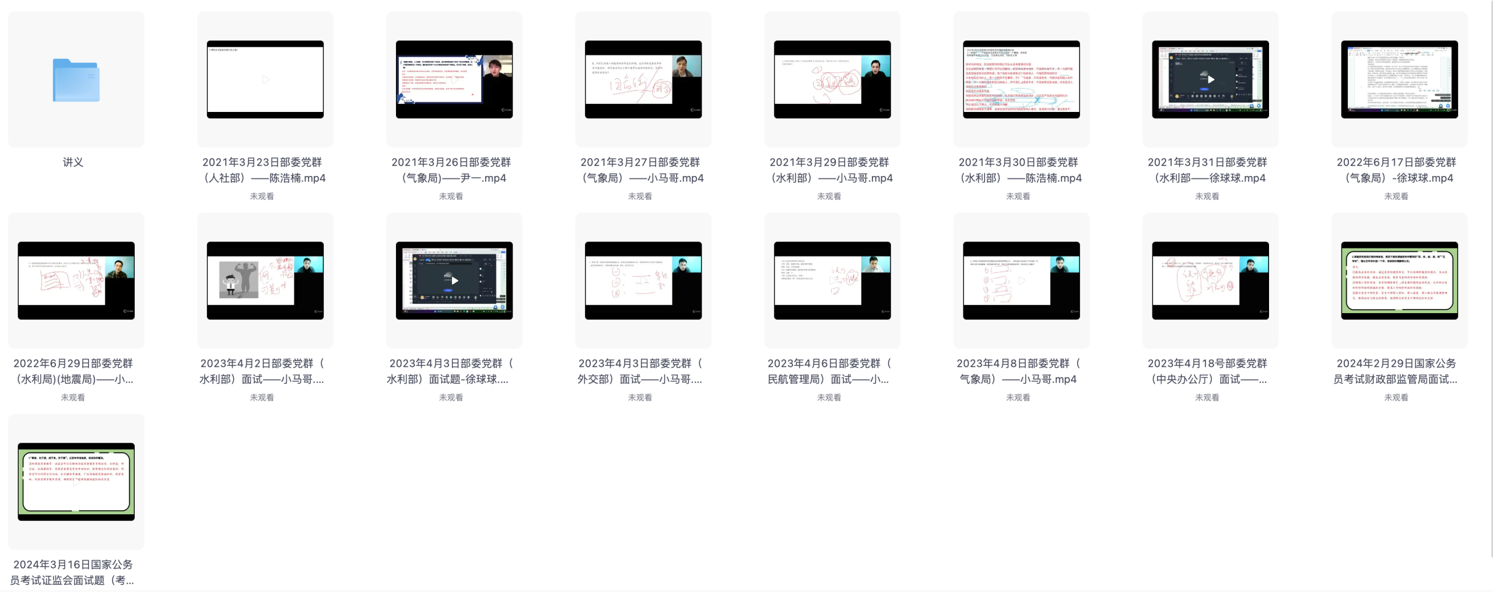Viewport: 1493px width, 593px height.
Task: Open 2023年4月8日 气象局 小马哥 video thumbnail
Action: point(1021,280)
